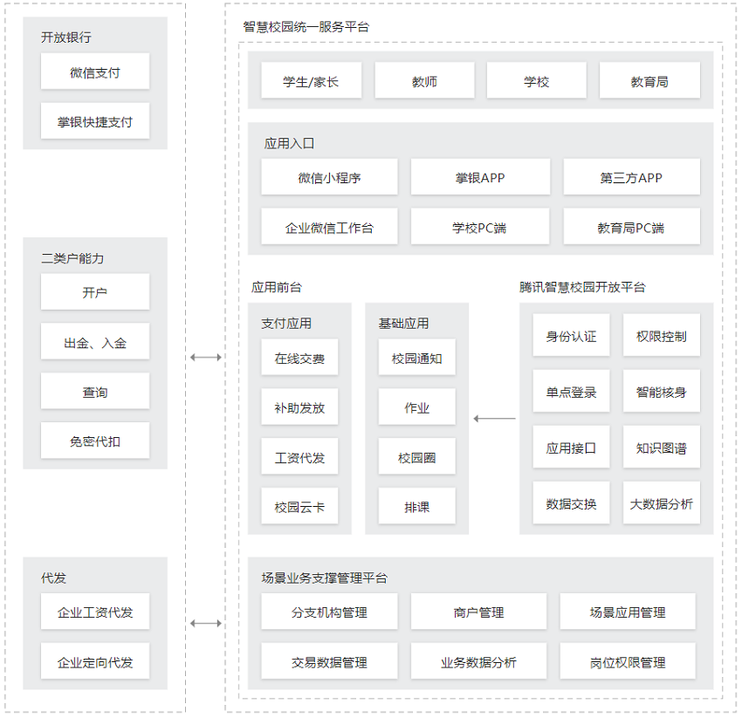Select the 教师 box
The width and height of the screenshot is (742, 718).
click(x=425, y=80)
